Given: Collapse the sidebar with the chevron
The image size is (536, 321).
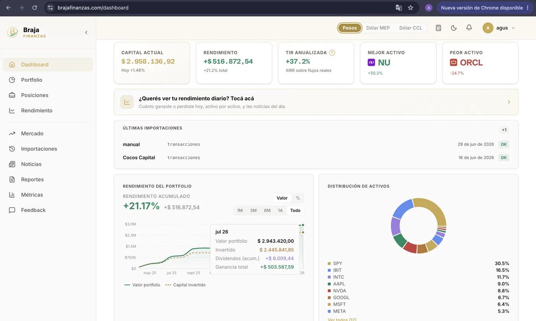Looking at the screenshot, I should [x=86, y=32].
